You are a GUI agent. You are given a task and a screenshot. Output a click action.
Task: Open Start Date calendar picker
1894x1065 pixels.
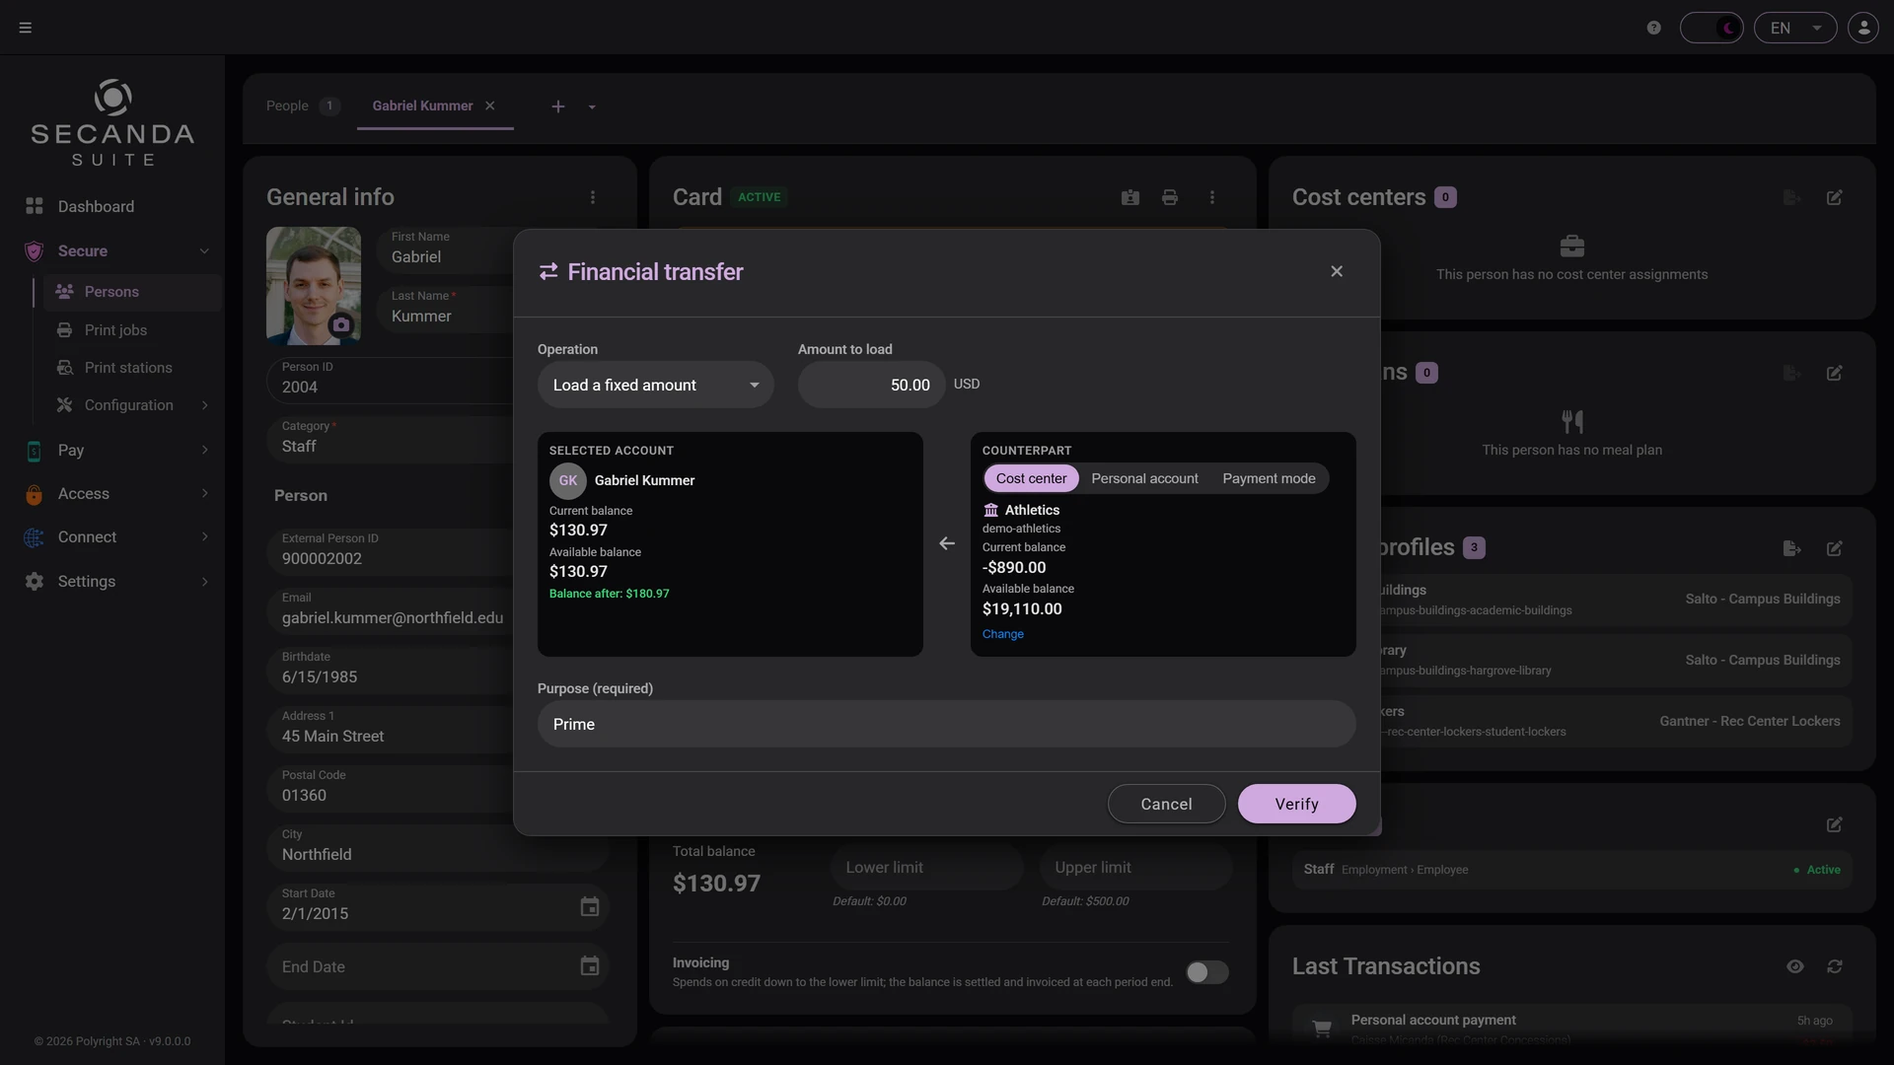(590, 907)
